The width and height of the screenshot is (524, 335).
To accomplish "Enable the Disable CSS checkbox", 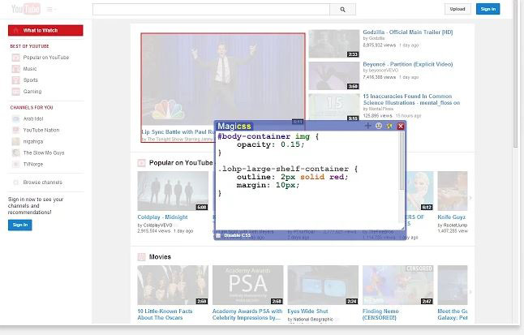I will click(x=218, y=236).
